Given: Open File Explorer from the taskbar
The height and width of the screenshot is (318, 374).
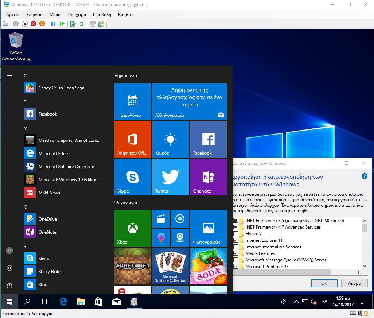Looking at the screenshot, I should (x=81, y=302).
